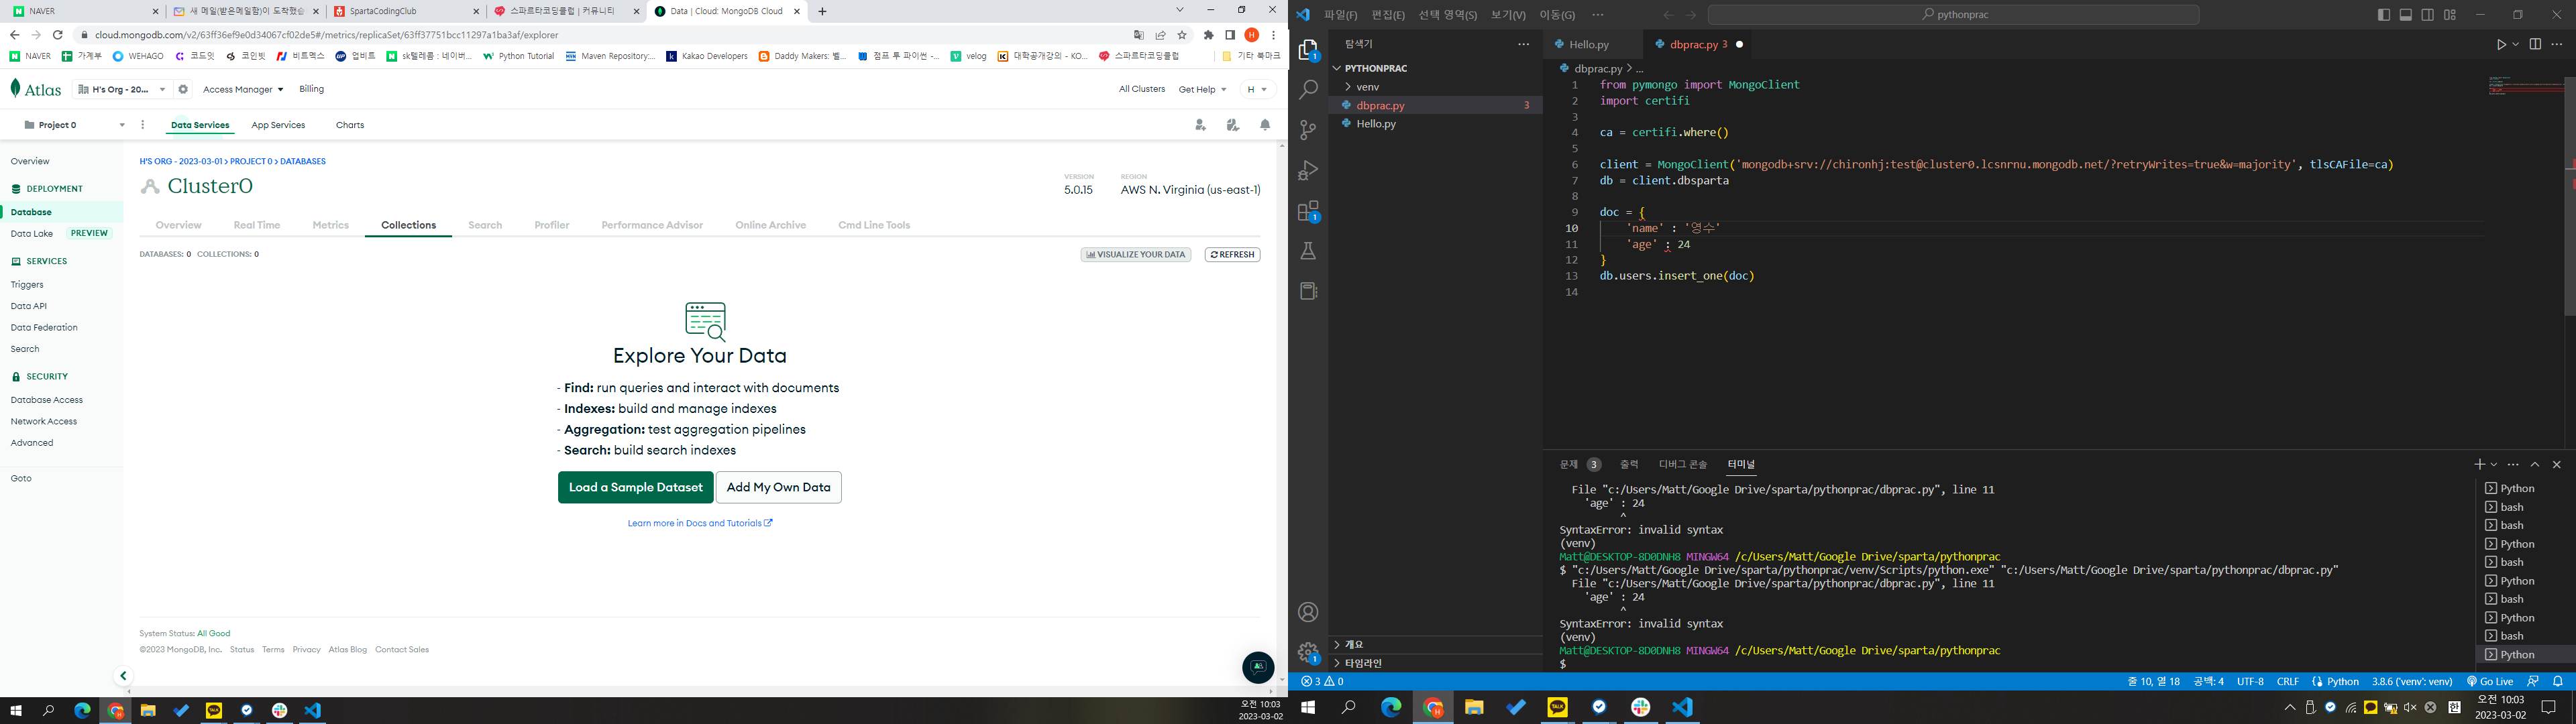This screenshot has width=2576, height=724.
Task: Open the Search view in VS Code activity bar
Action: tap(1308, 90)
